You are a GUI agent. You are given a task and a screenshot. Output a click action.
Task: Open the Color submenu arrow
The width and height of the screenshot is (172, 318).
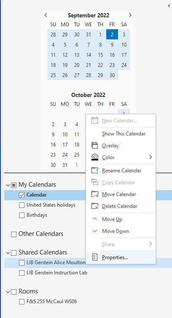pyautogui.click(x=150, y=157)
